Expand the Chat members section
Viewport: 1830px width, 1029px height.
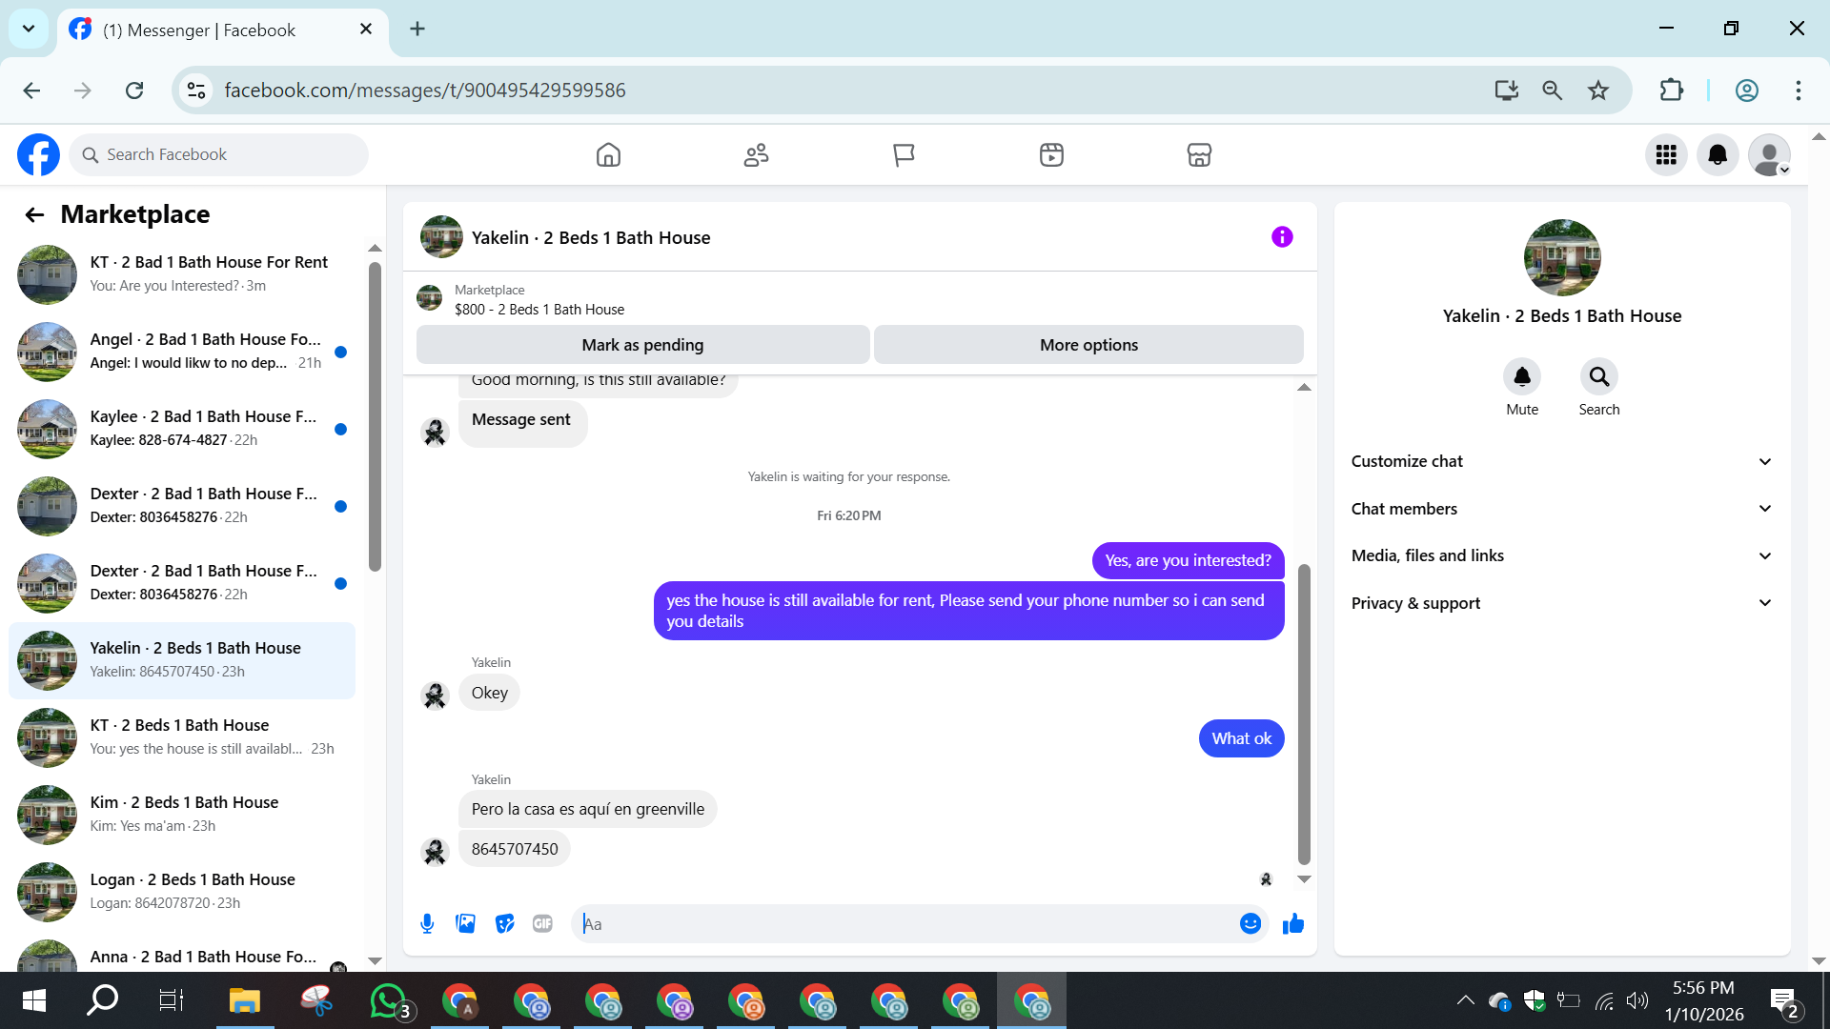pyautogui.click(x=1561, y=509)
